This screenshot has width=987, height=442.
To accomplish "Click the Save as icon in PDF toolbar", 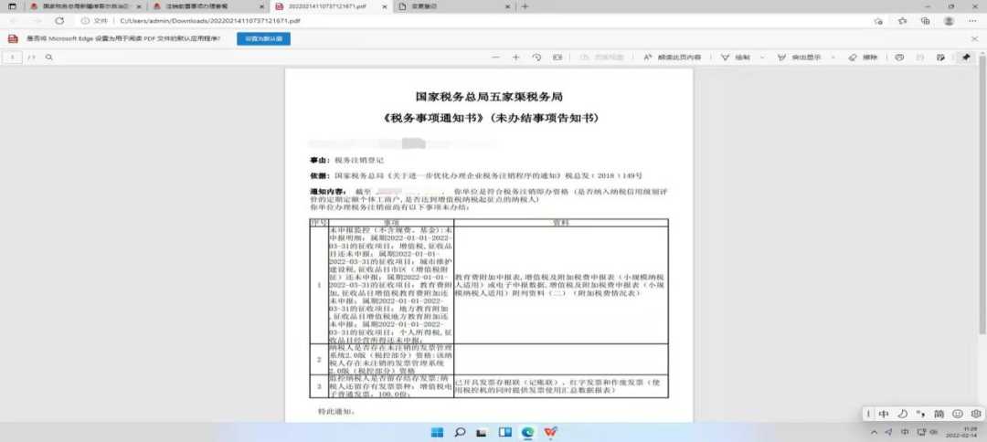I will click(940, 58).
